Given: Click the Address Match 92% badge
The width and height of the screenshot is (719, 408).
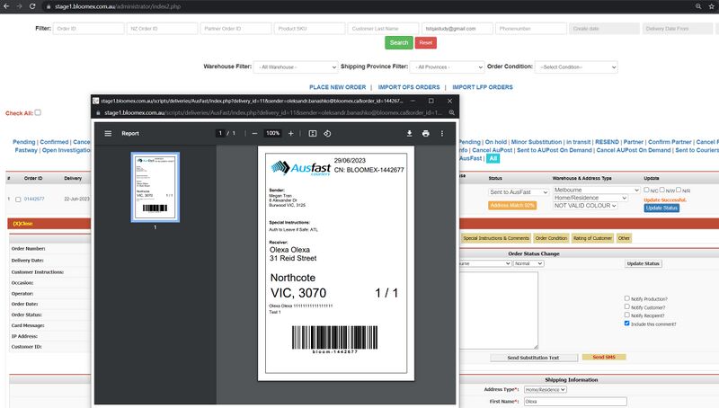Looking at the screenshot, I should coord(512,206).
